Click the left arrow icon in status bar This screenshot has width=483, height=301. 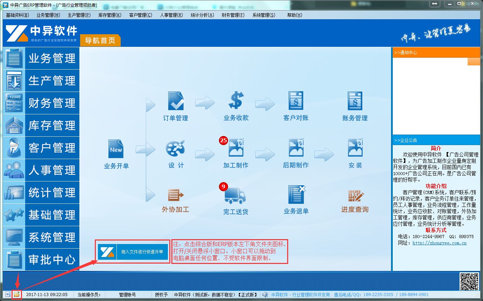(7, 295)
